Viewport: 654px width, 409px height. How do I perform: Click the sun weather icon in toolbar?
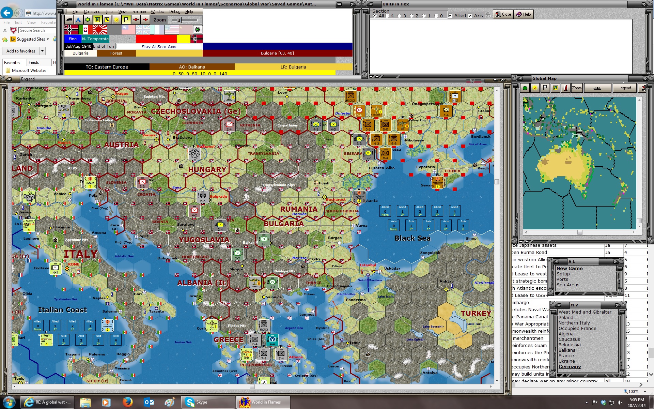click(x=116, y=20)
